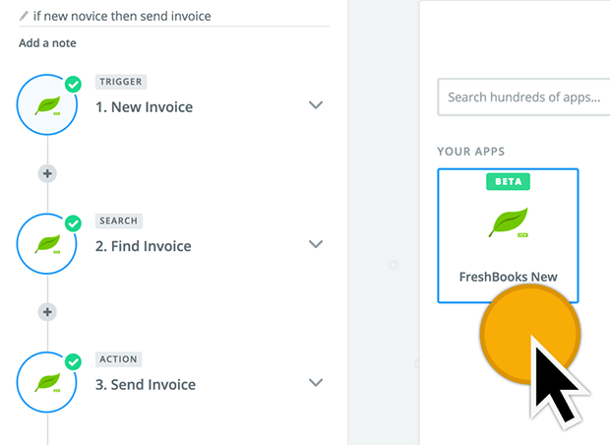The image size is (610, 445).
Task: Open the ACTION label tag
Action: [x=119, y=359]
